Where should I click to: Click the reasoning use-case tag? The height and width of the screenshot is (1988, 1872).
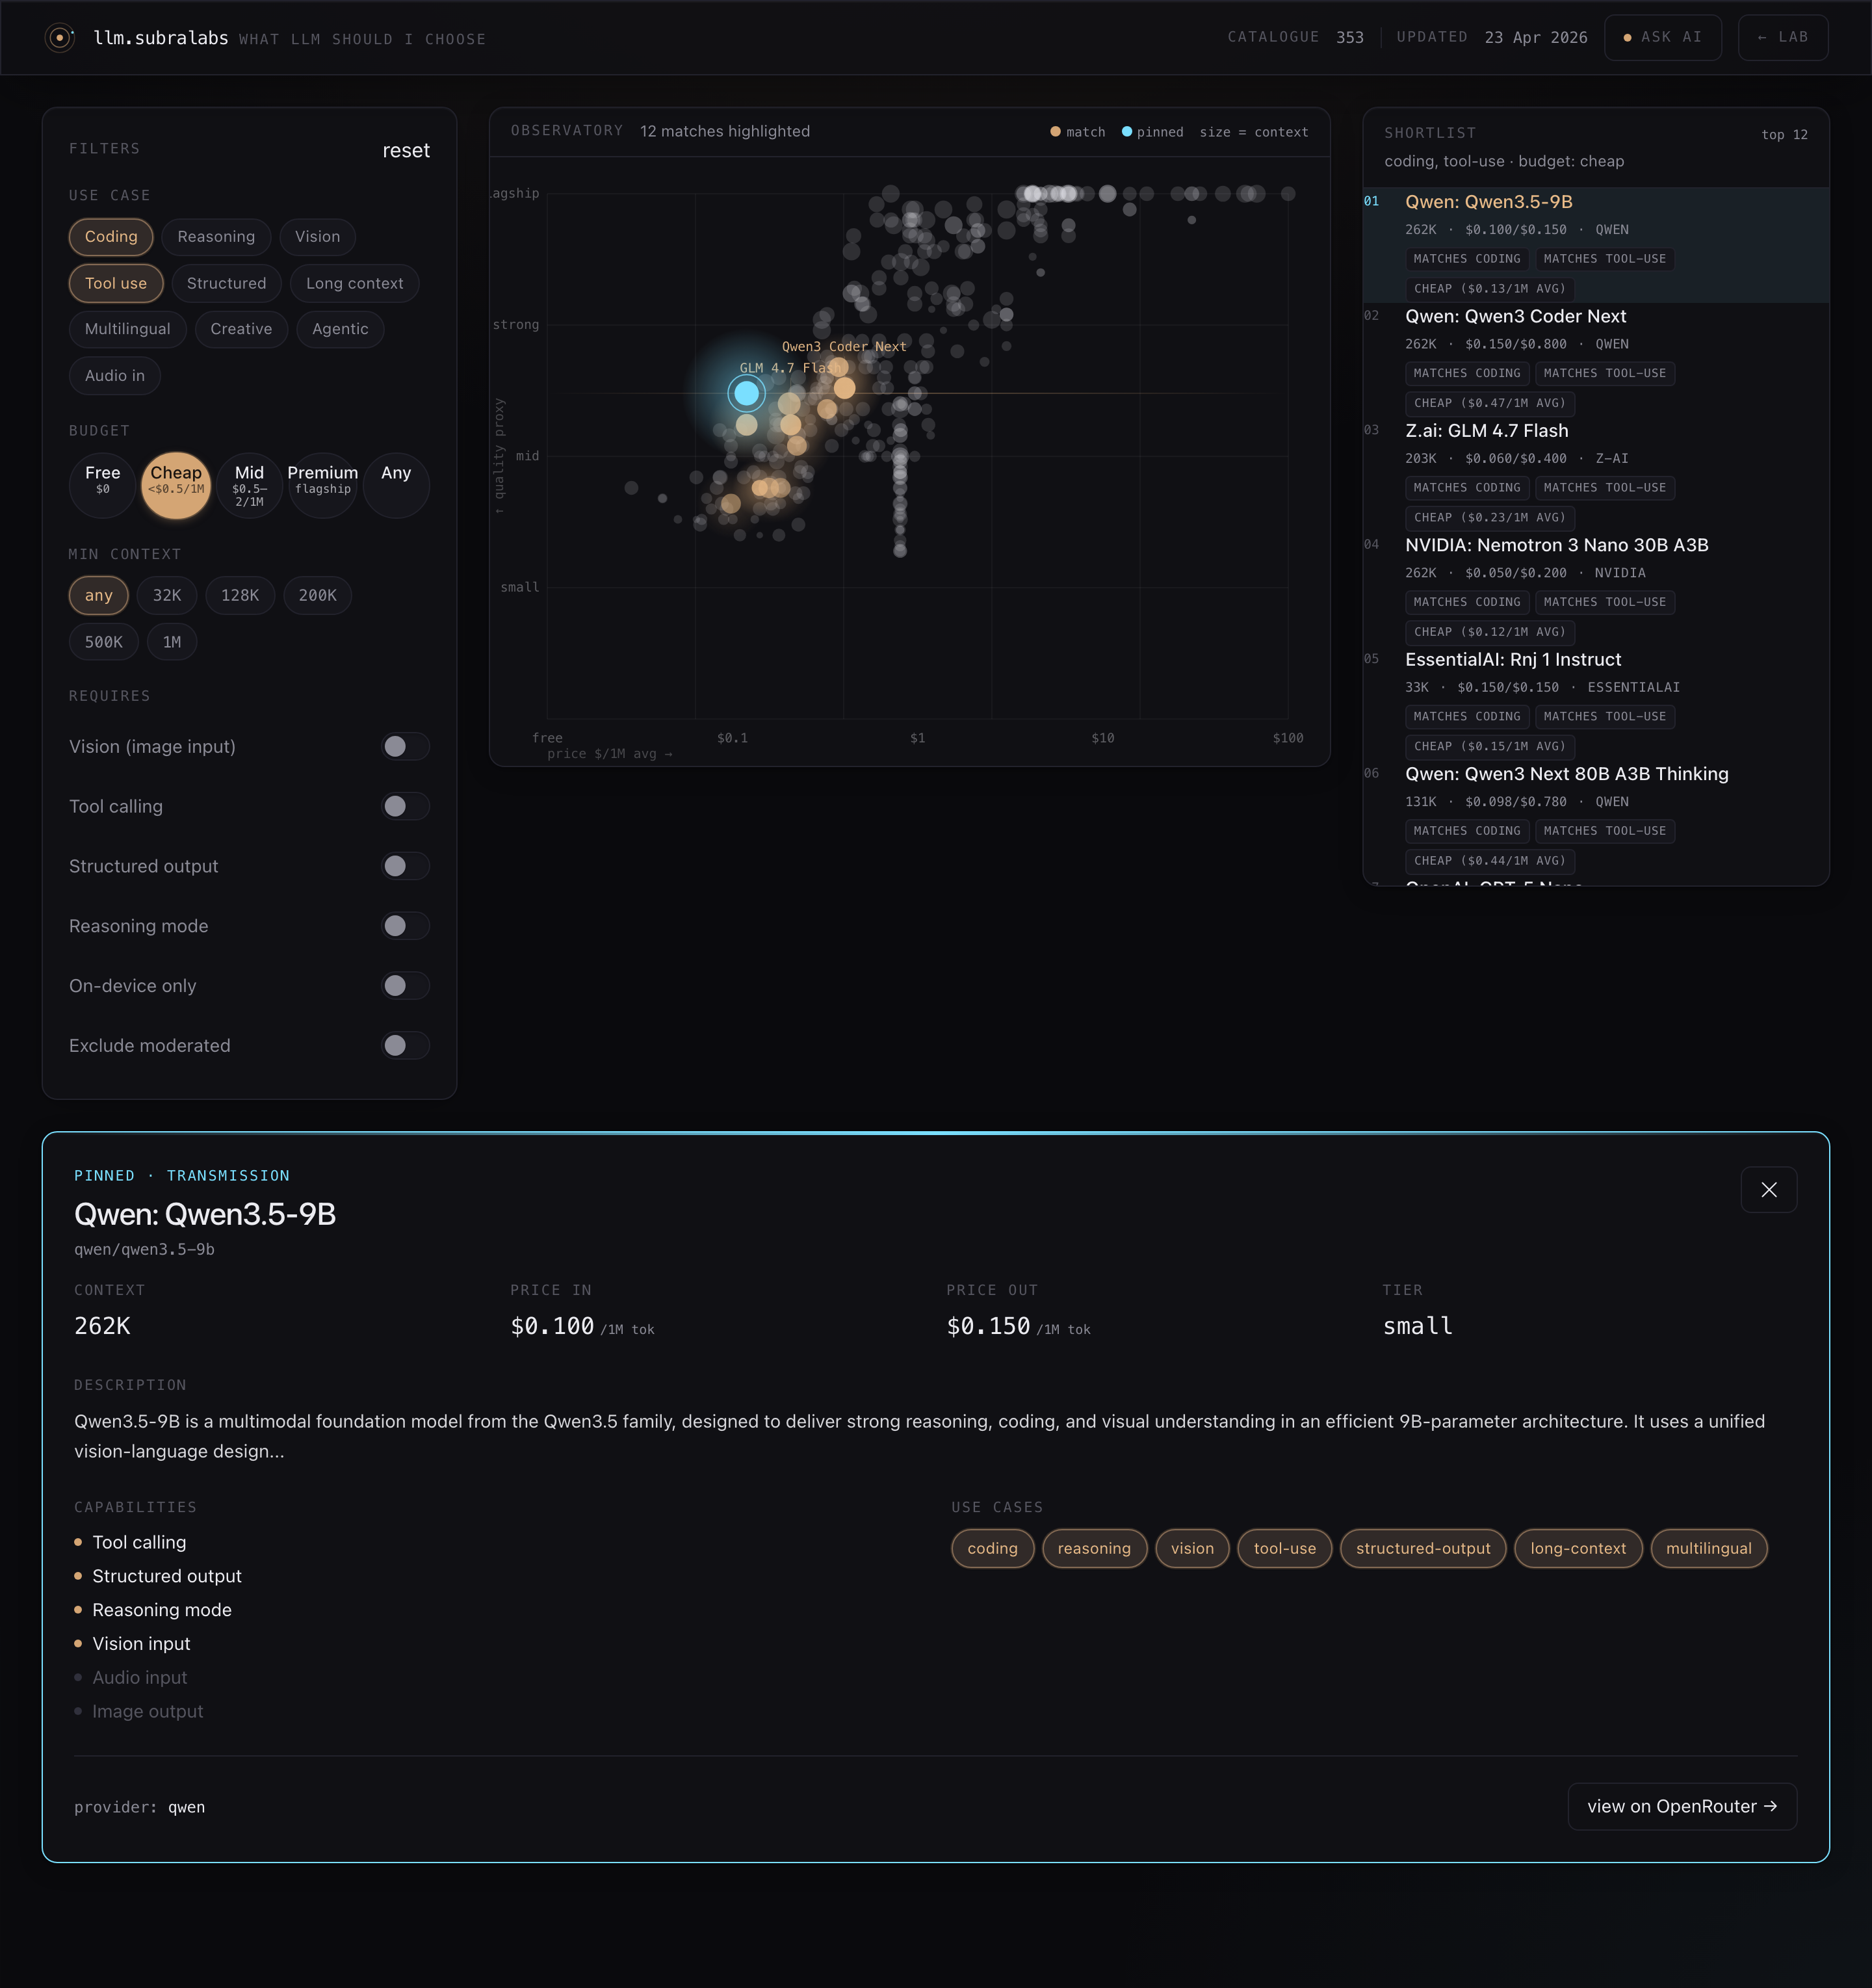[x=1094, y=1548]
